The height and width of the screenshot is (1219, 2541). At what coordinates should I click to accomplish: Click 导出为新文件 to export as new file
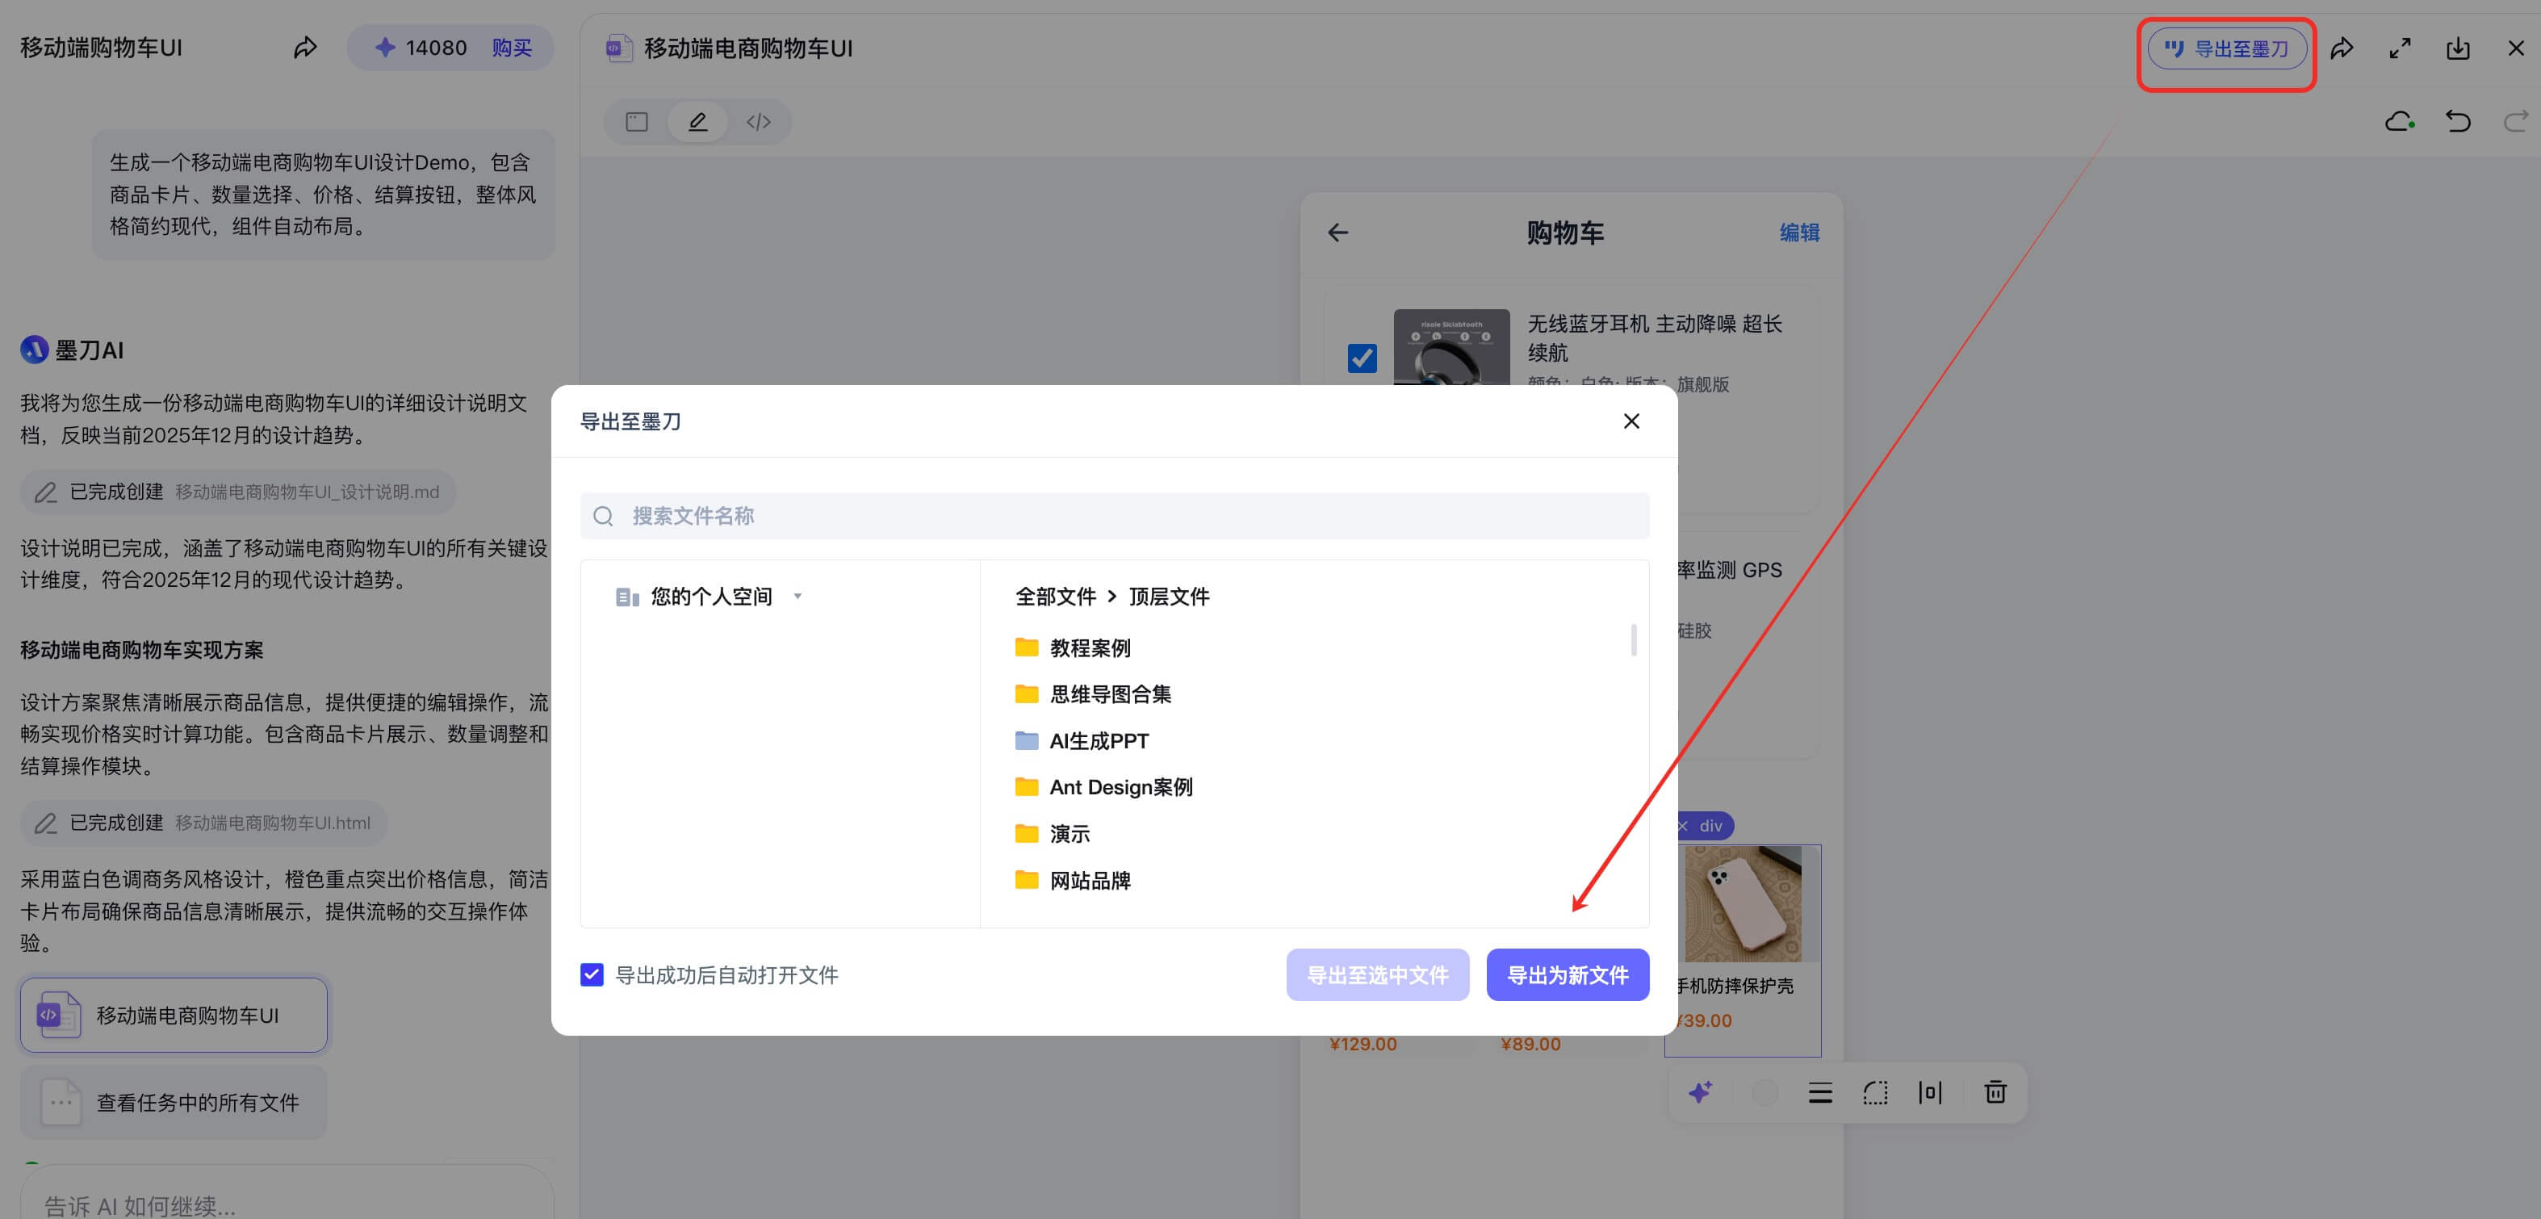point(1568,974)
